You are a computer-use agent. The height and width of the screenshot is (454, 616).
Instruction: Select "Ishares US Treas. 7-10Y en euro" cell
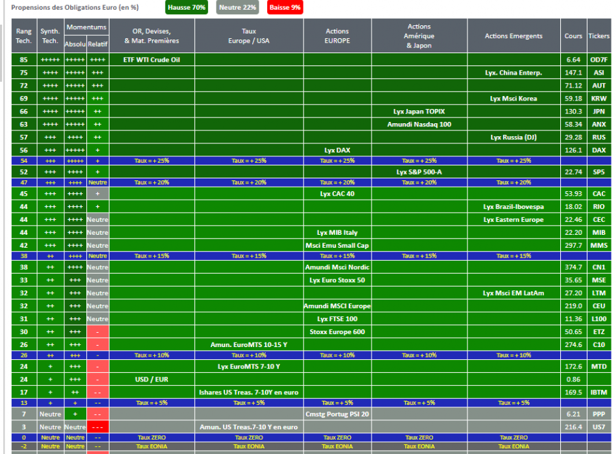(249, 392)
